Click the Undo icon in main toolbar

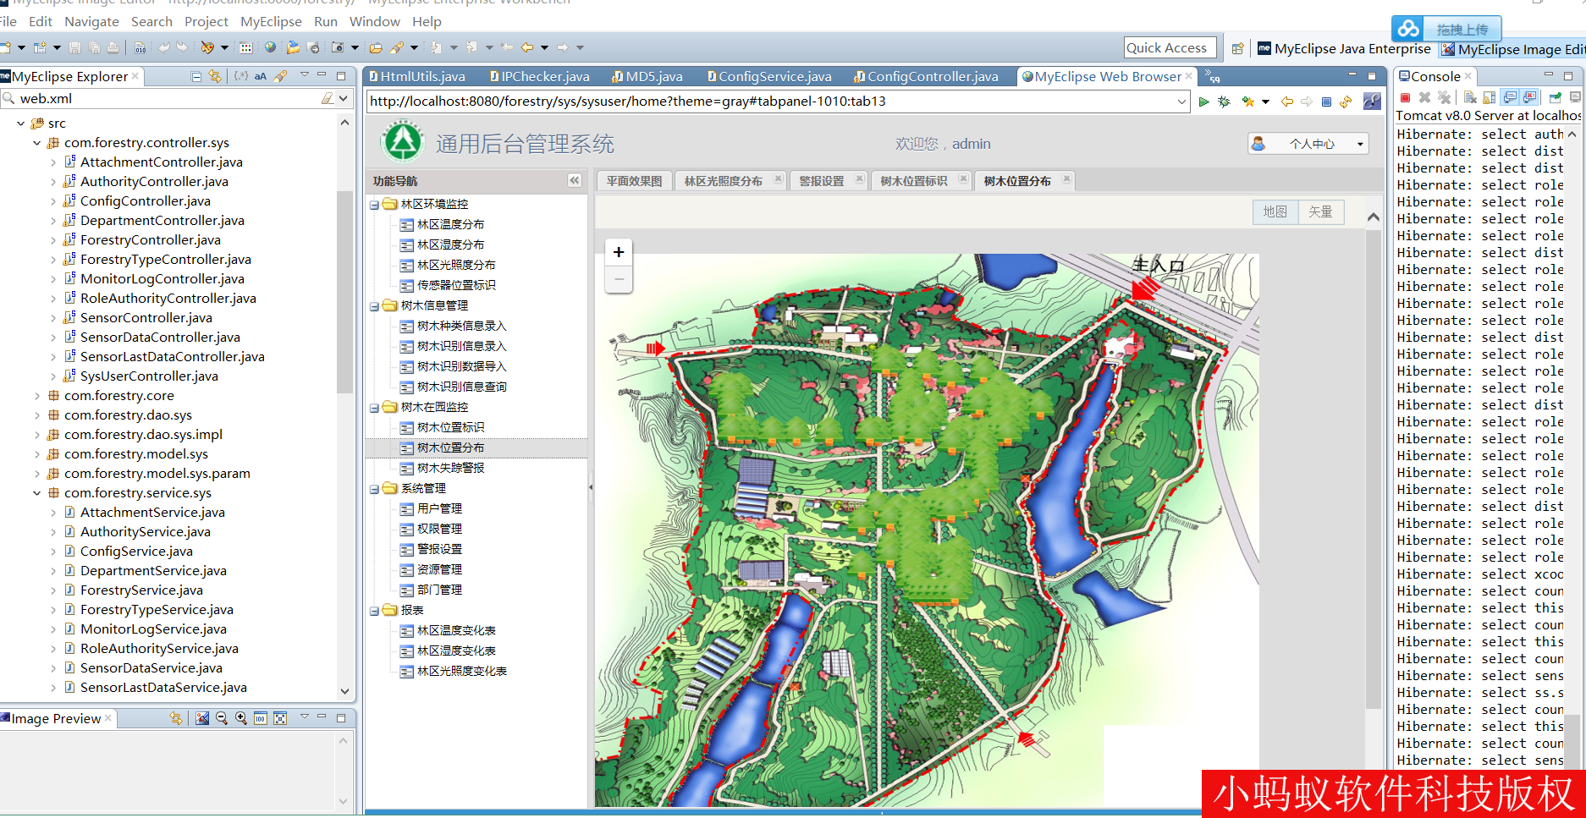coord(163,48)
